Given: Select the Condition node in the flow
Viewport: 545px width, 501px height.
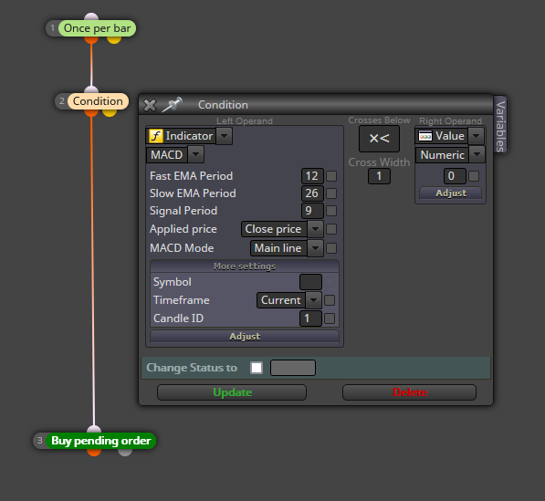Looking at the screenshot, I should pos(98,101).
